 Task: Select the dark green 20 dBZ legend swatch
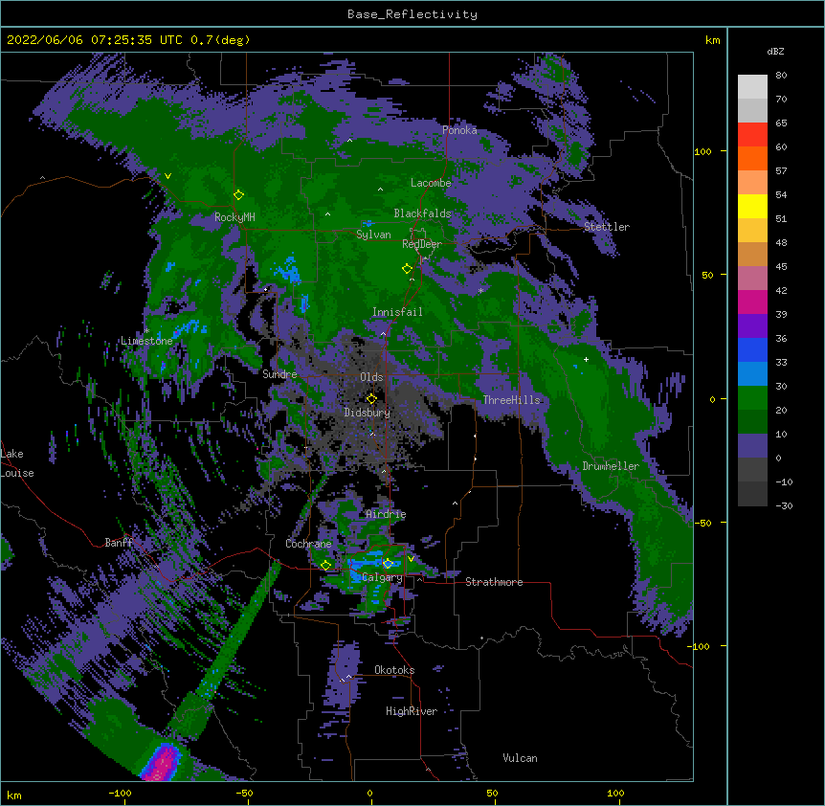752,421
